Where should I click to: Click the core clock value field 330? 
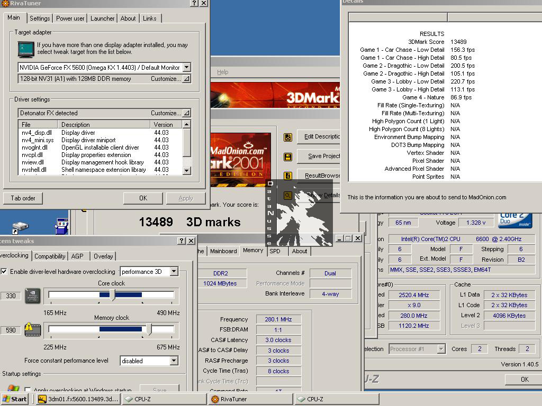(x=11, y=296)
